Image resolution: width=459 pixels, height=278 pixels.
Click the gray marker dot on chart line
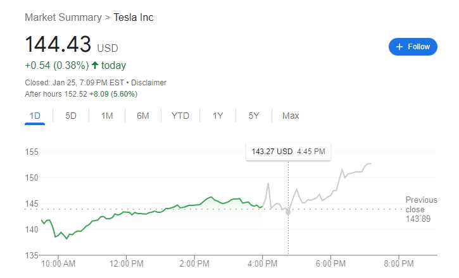click(288, 212)
